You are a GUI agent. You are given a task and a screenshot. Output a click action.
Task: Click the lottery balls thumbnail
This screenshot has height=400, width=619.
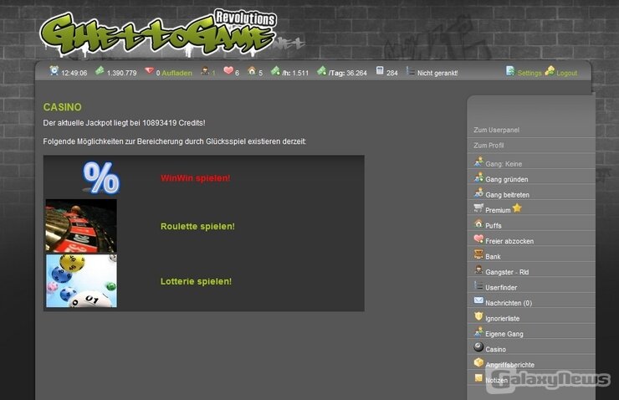(x=81, y=280)
